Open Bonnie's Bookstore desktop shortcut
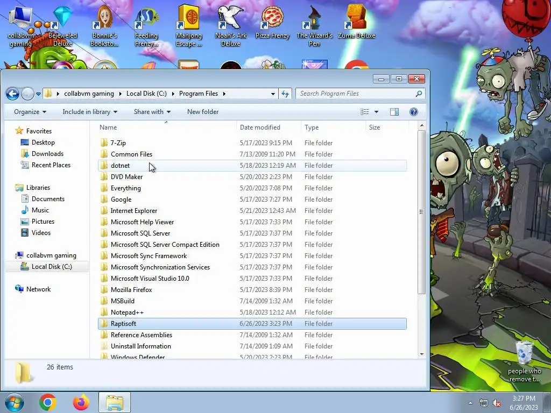 104,27
